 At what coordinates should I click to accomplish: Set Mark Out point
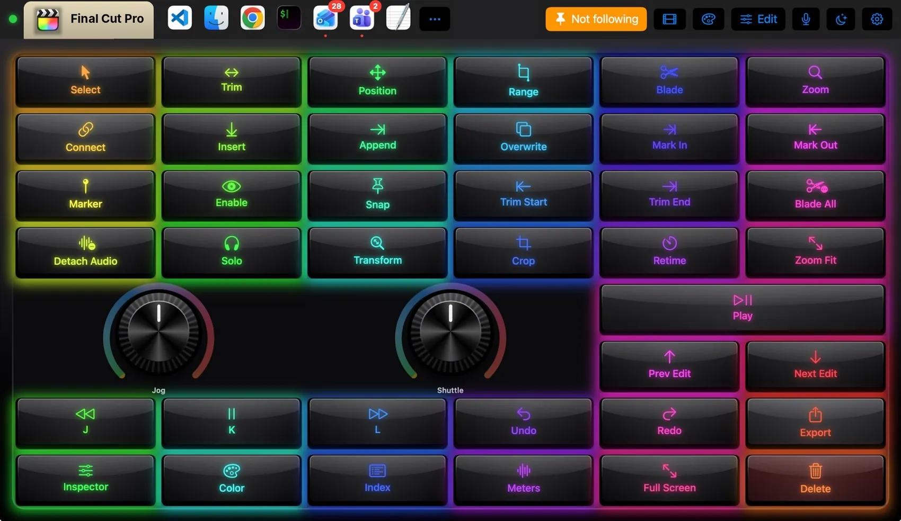point(815,138)
